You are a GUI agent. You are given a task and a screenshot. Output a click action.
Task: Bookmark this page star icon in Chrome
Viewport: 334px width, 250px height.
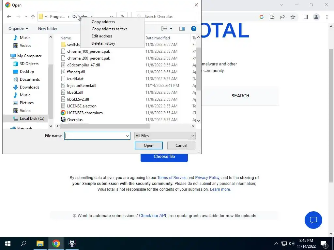[x=293, y=17]
